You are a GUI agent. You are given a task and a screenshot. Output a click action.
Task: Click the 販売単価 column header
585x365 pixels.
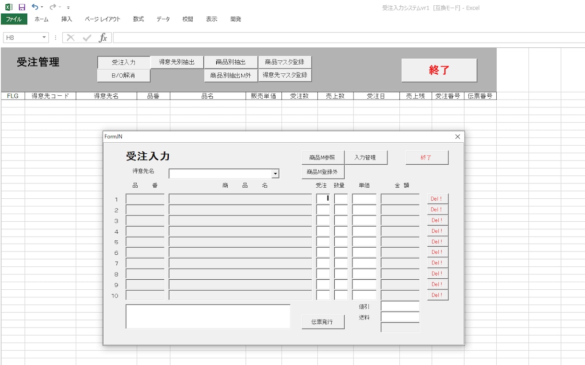point(264,96)
